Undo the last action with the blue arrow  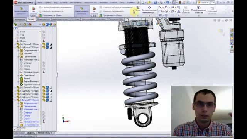(167, 3)
